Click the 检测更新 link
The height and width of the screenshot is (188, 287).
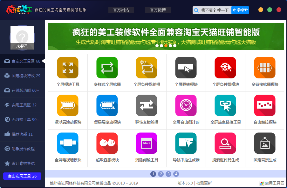tap(204, 183)
